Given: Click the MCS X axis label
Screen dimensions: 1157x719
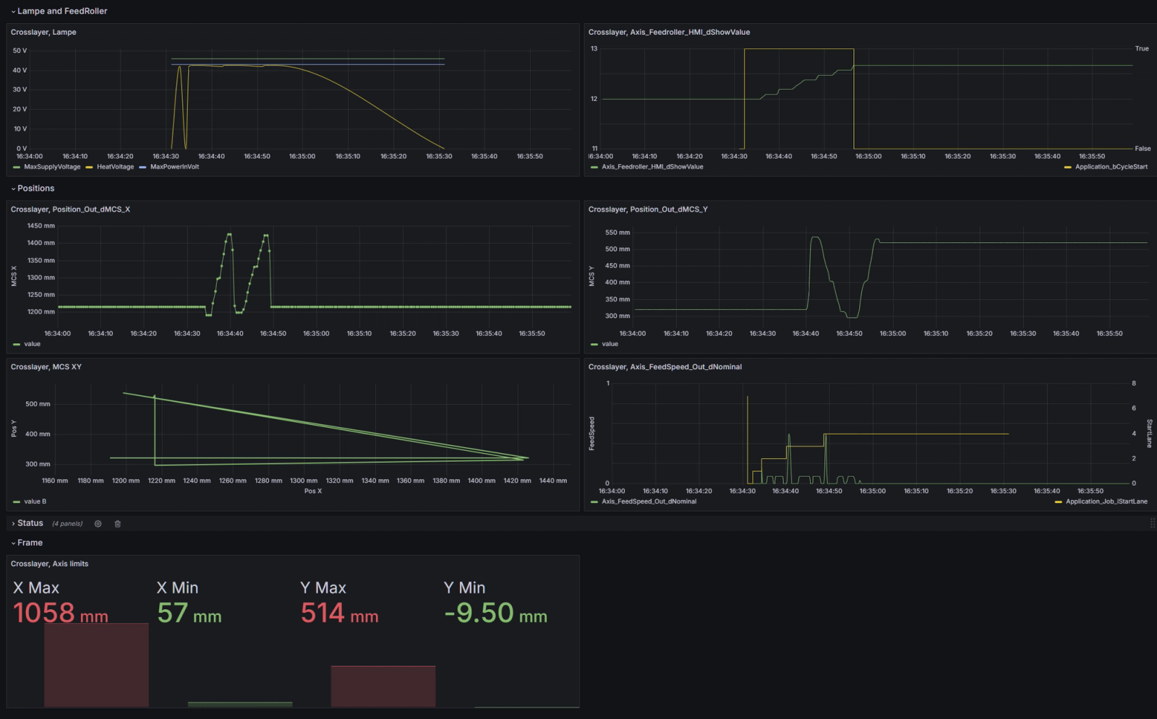Looking at the screenshot, I should (14, 276).
